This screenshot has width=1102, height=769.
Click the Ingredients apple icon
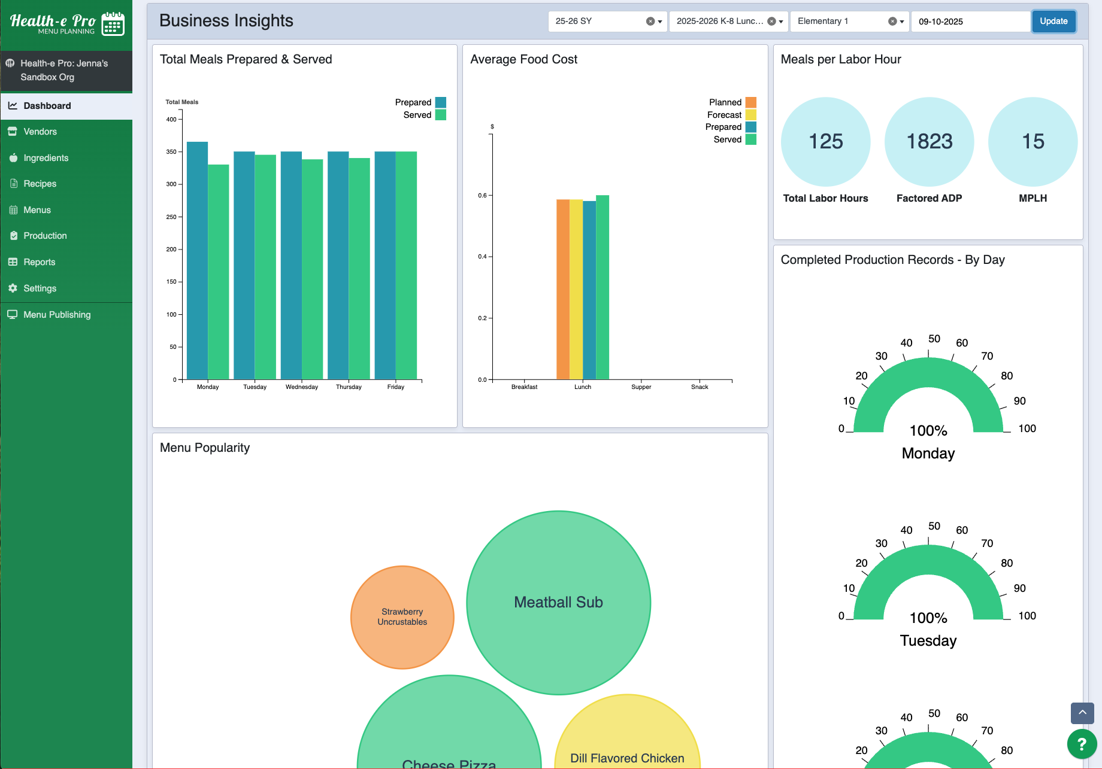tap(13, 158)
